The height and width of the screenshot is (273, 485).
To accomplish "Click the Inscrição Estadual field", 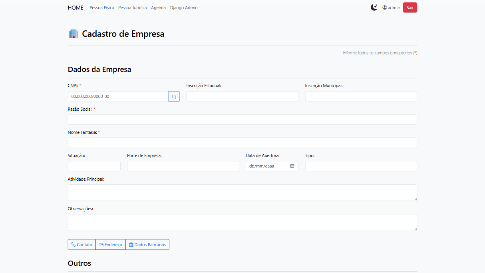I will [x=242, y=96].
